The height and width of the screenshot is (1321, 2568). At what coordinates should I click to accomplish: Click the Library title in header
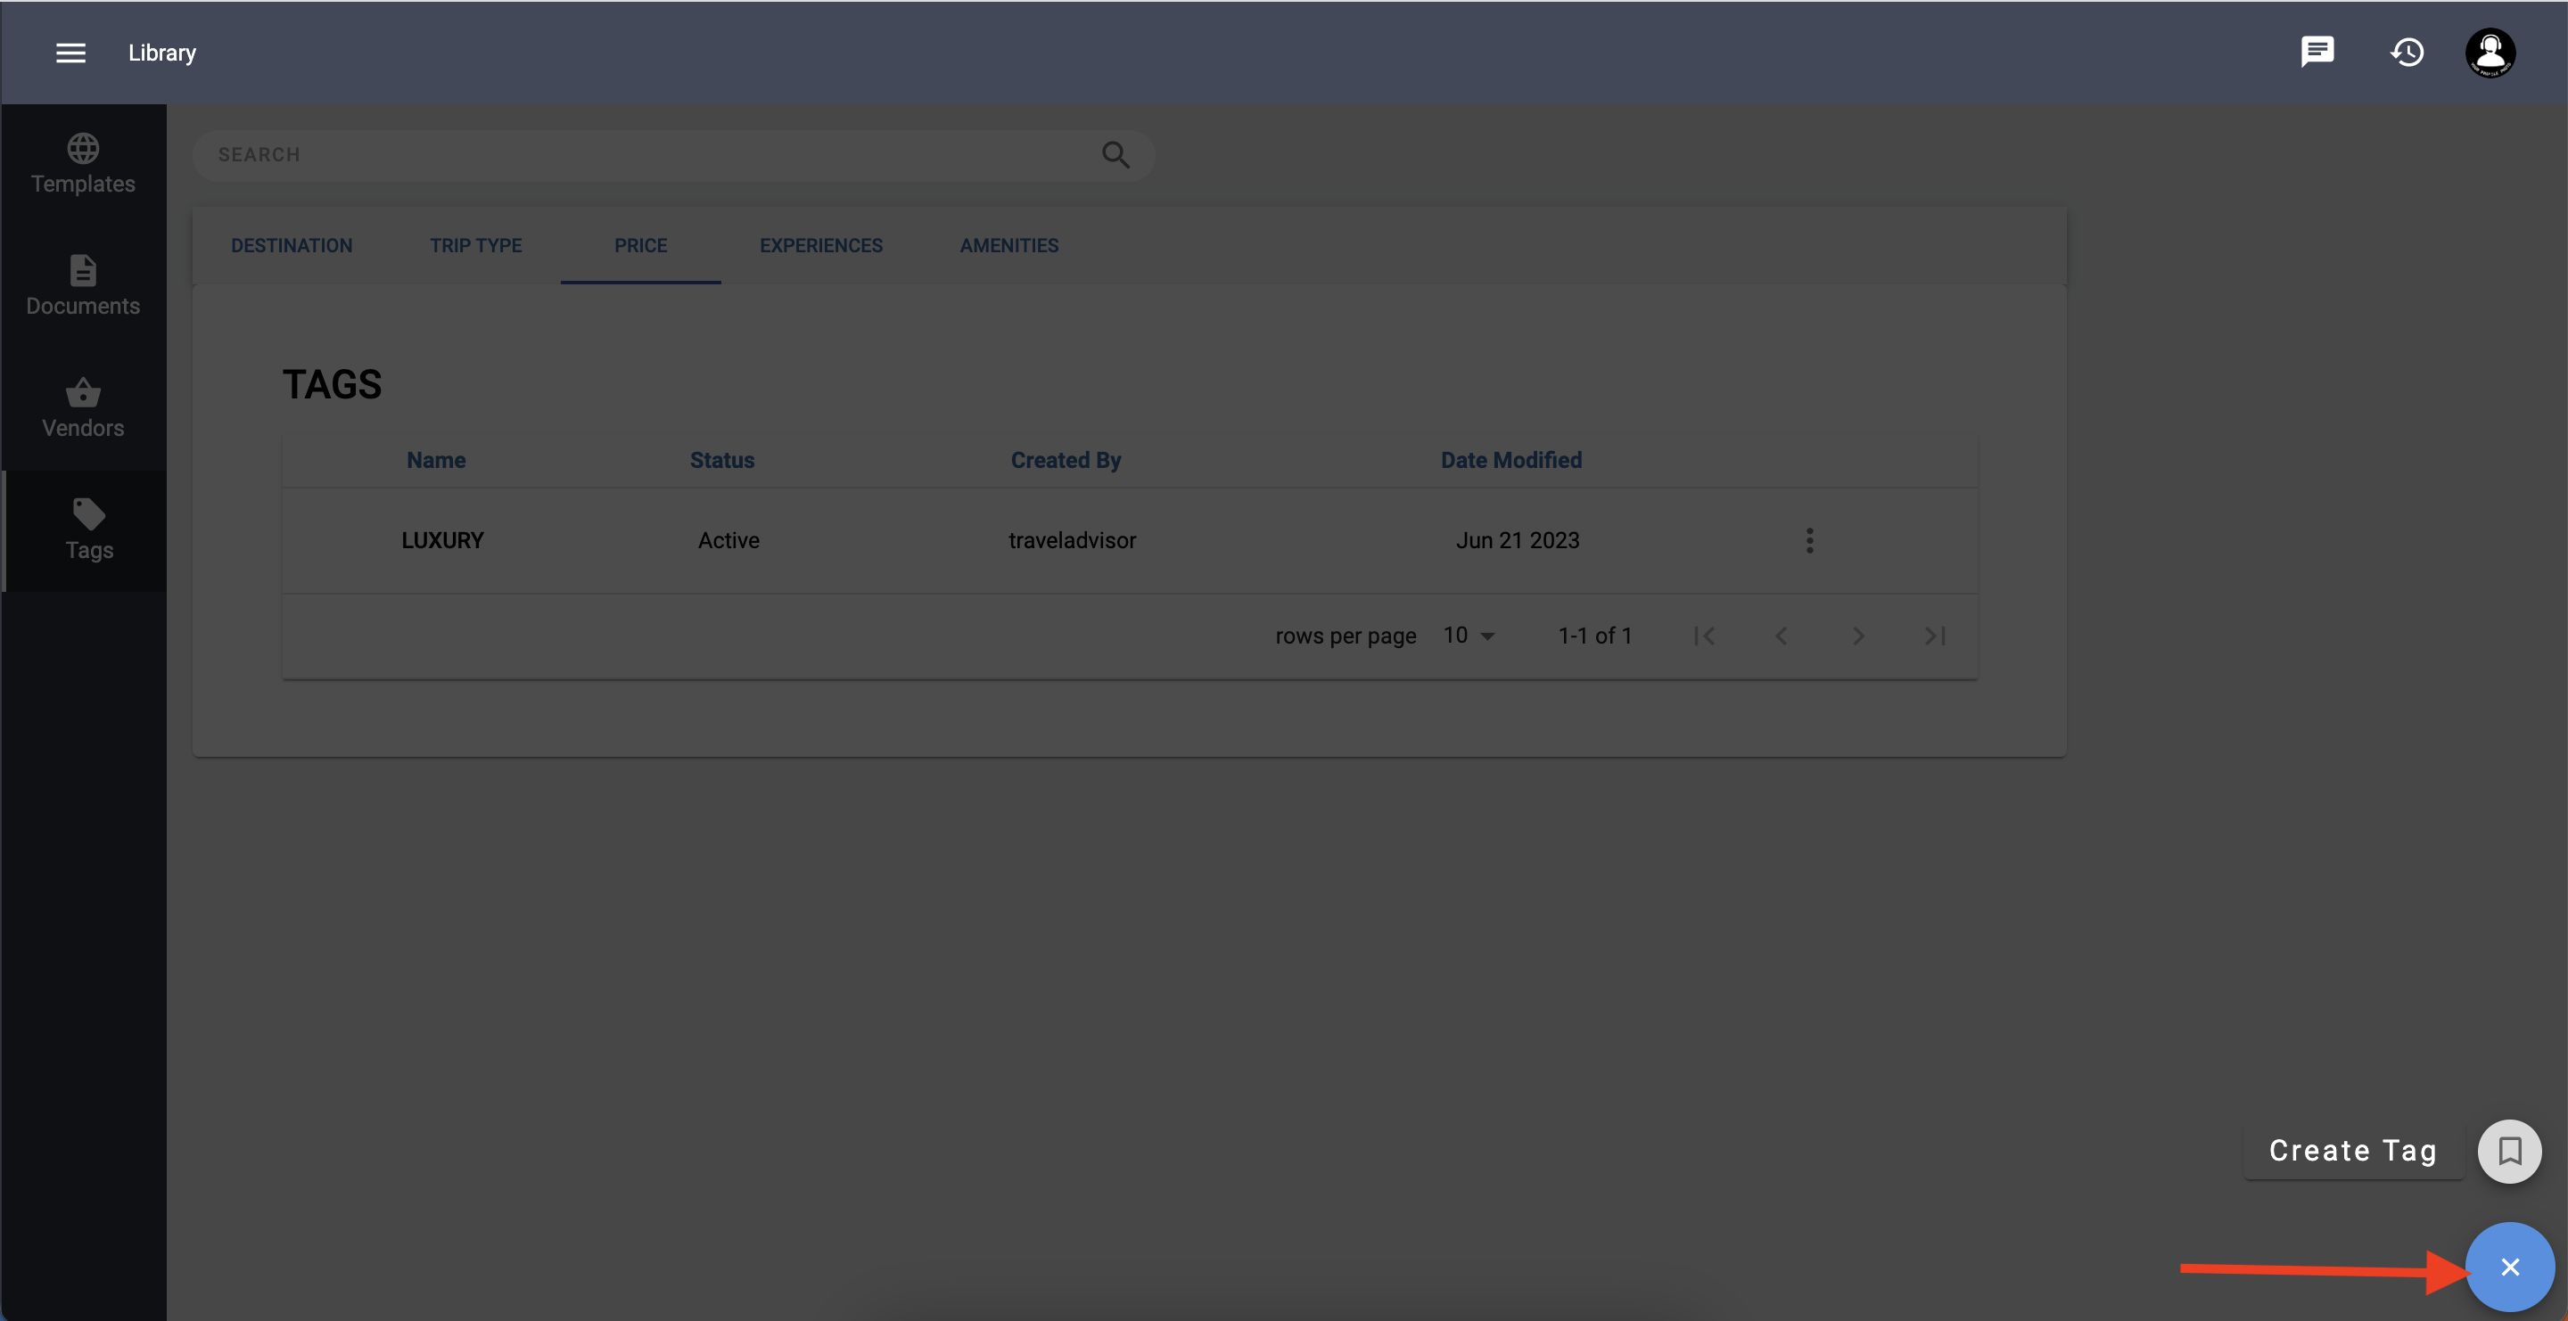[161, 53]
